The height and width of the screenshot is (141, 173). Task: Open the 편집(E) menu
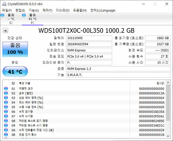(20, 10)
